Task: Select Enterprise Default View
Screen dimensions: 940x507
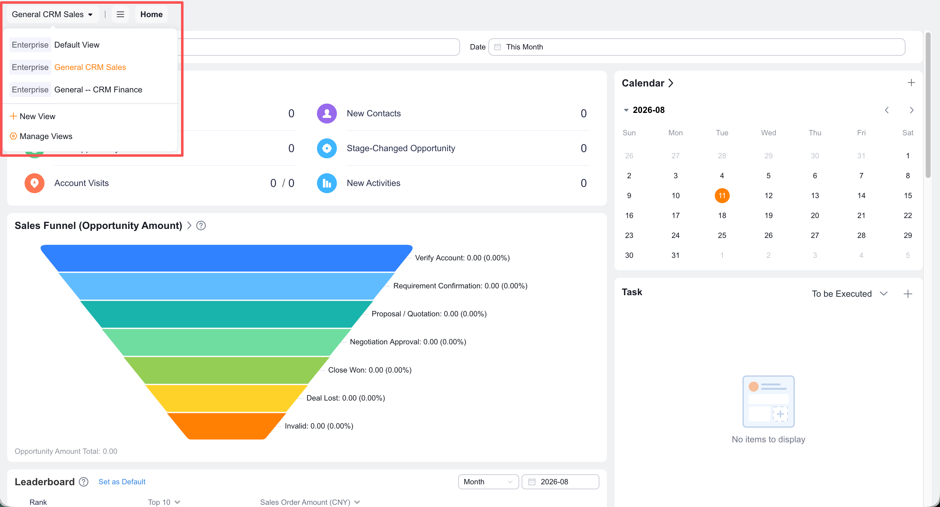Action: click(91, 45)
